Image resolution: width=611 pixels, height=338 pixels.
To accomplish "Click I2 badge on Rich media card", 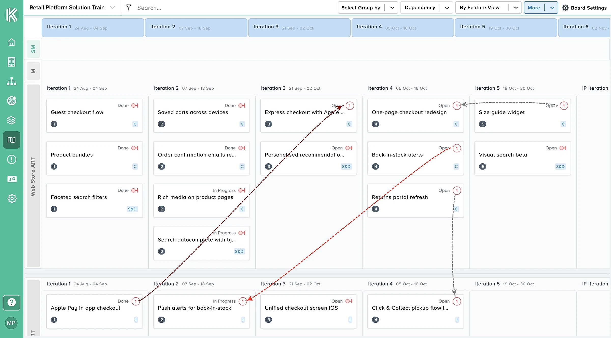I will click(161, 209).
